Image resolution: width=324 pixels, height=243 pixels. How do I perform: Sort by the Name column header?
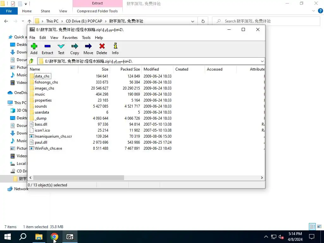tap(53, 69)
